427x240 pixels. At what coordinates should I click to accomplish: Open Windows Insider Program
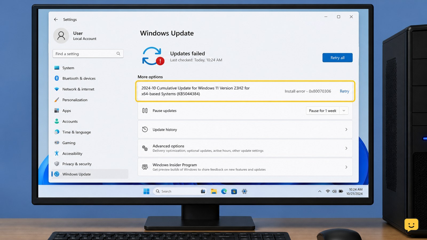(x=245, y=167)
